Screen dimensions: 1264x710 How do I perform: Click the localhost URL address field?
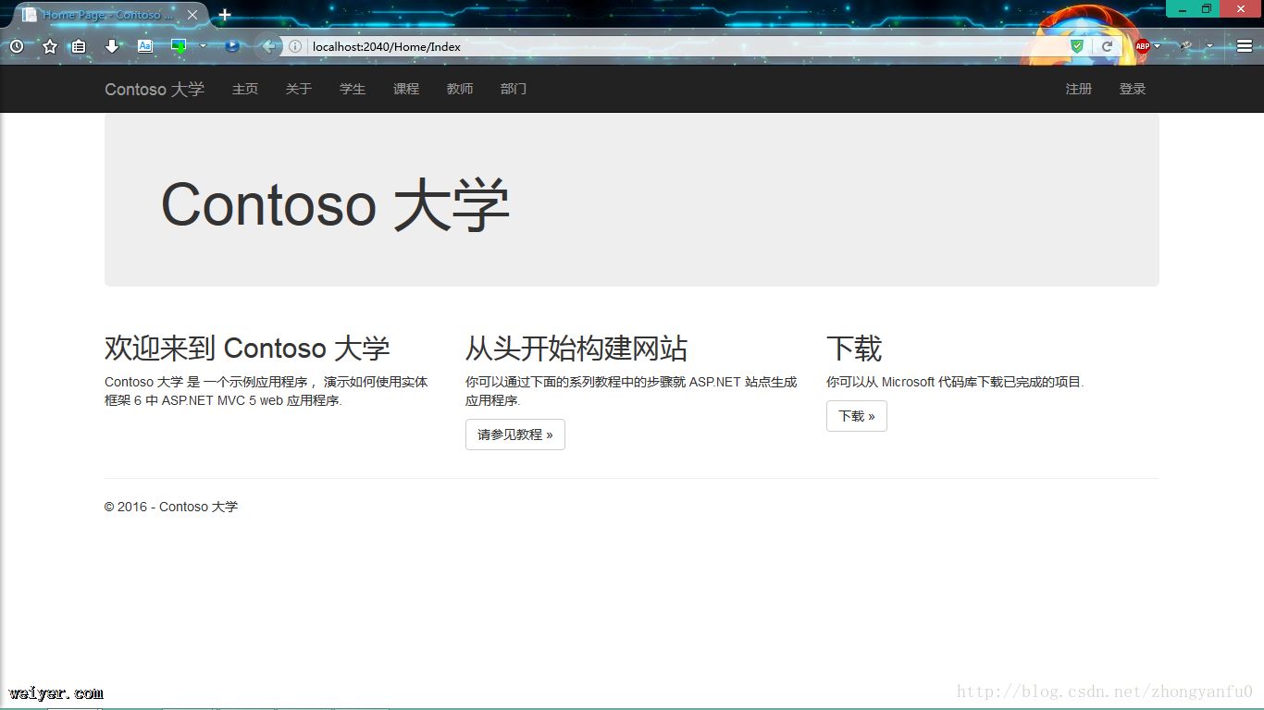point(648,46)
